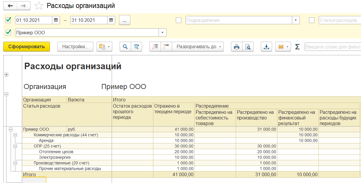Image resolution: width=361 pixels, height=183 pixels.
Task: Click the Распределено на себестоимость товаров header
Action: [215, 118]
